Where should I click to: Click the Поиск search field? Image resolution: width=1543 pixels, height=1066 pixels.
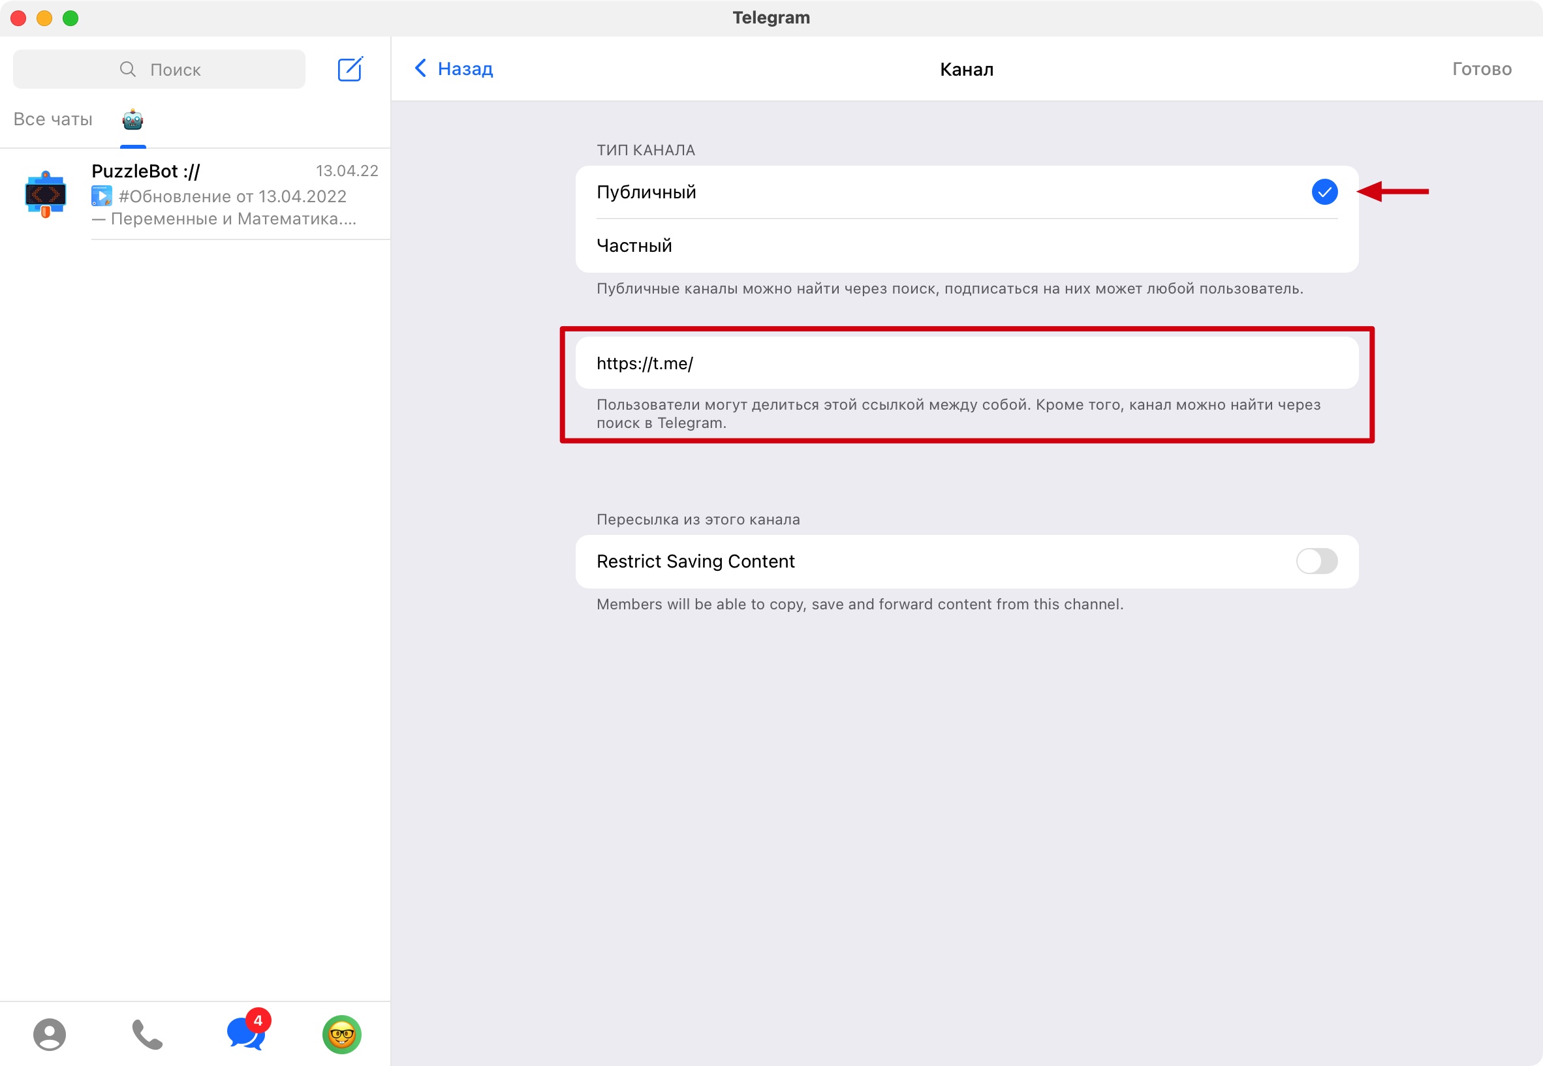coord(159,69)
